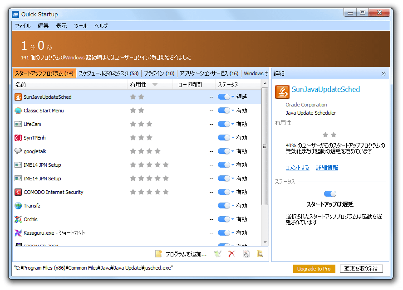
Task: Disable the googletalk startup switch
Action: (224, 151)
